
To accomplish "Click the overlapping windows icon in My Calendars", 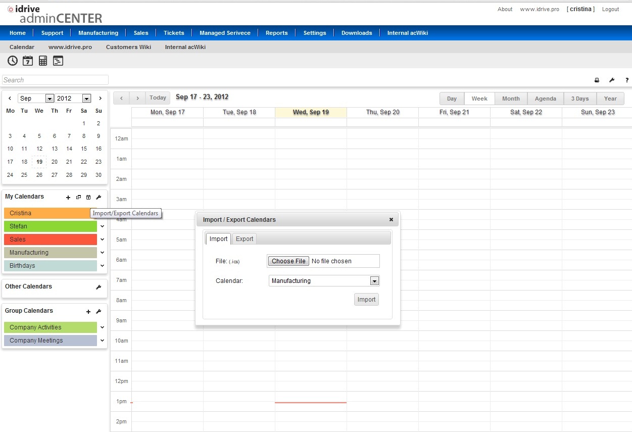I will (x=78, y=197).
